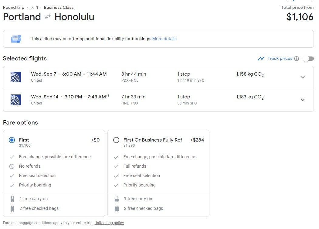Click the Track prices label
Viewport: 319px width, 229px height.
click(280, 59)
